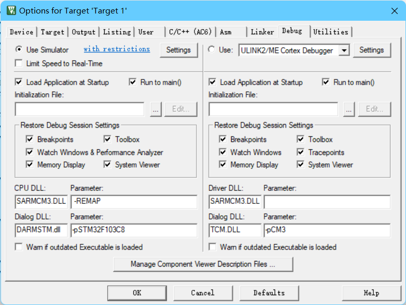Toggle debugger Run to main() checkbox

coord(326,82)
